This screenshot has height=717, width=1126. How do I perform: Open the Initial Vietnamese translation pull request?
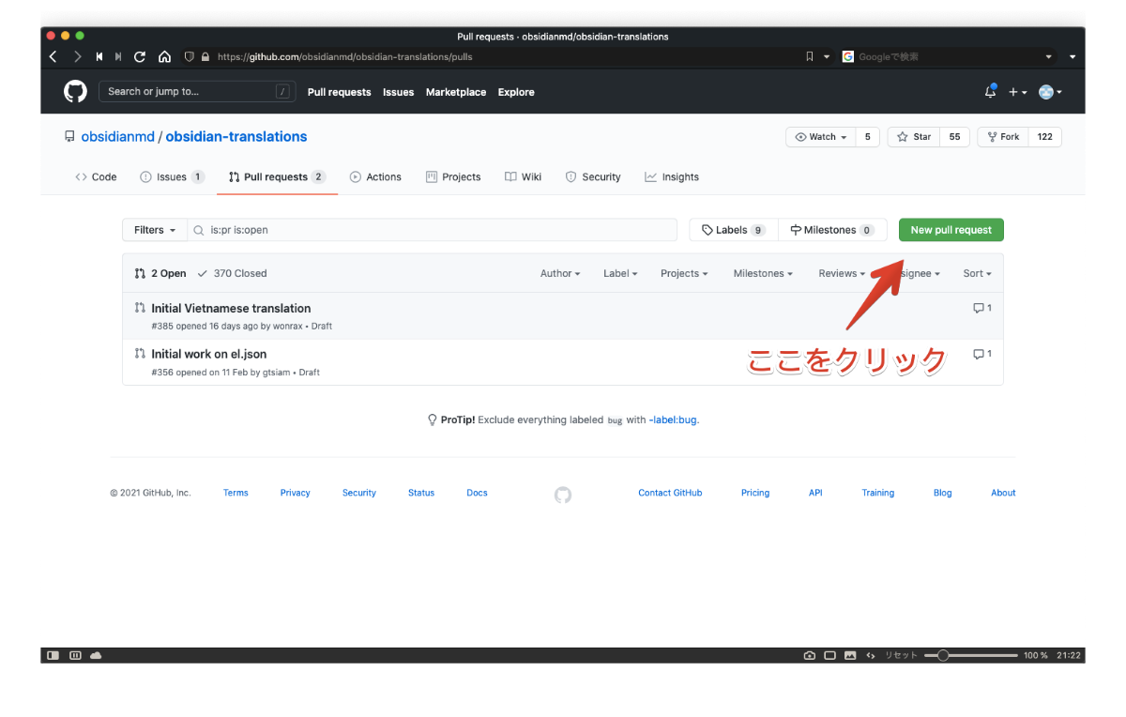tap(231, 308)
